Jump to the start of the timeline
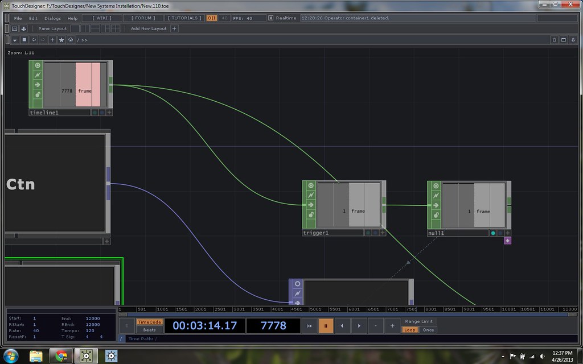This screenshot has width=583, height=364. tap(309, 326)
